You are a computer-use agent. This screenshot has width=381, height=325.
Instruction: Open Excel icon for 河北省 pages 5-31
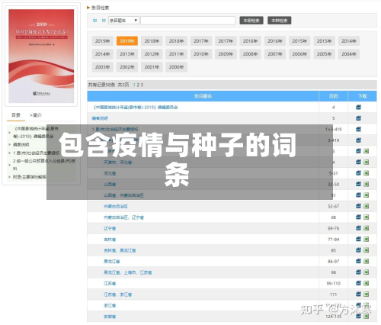pos(366,173)
